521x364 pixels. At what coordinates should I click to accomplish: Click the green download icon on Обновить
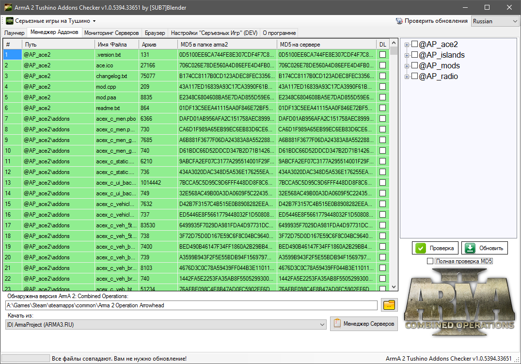[470, 248]
